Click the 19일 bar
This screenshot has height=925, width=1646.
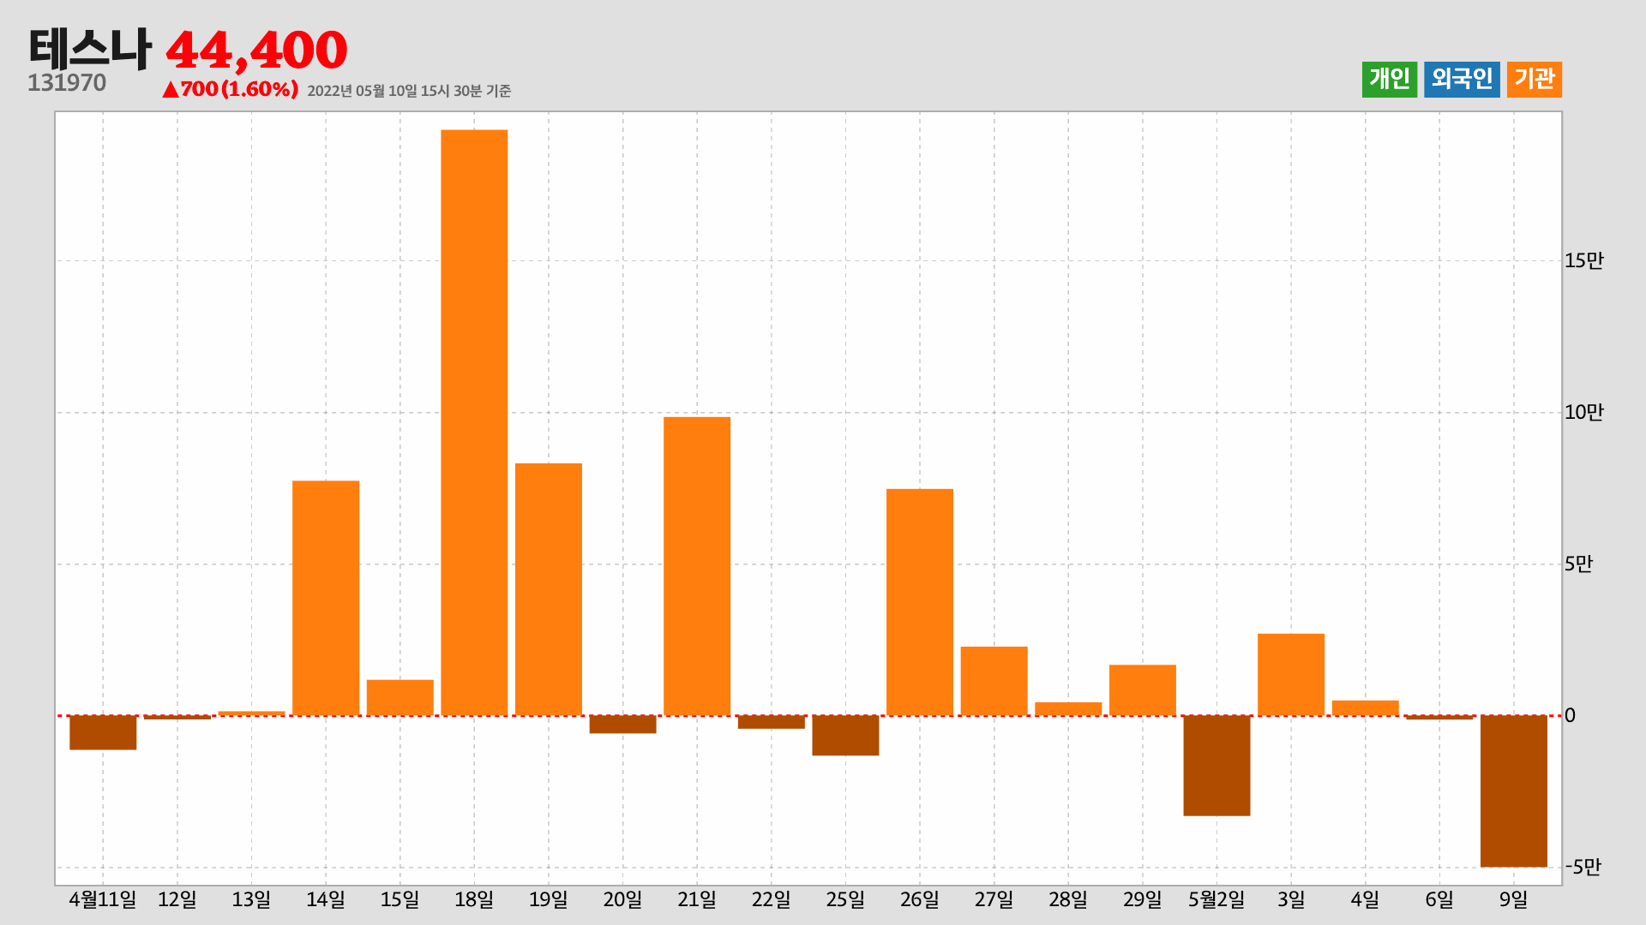pos(549,589)
